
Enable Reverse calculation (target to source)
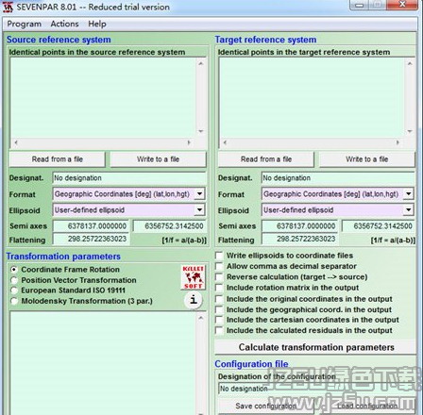pos(219,276)
